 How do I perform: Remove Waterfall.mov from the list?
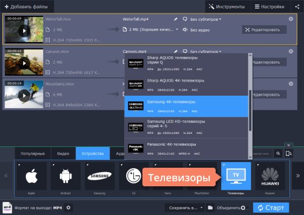point(291,19)
